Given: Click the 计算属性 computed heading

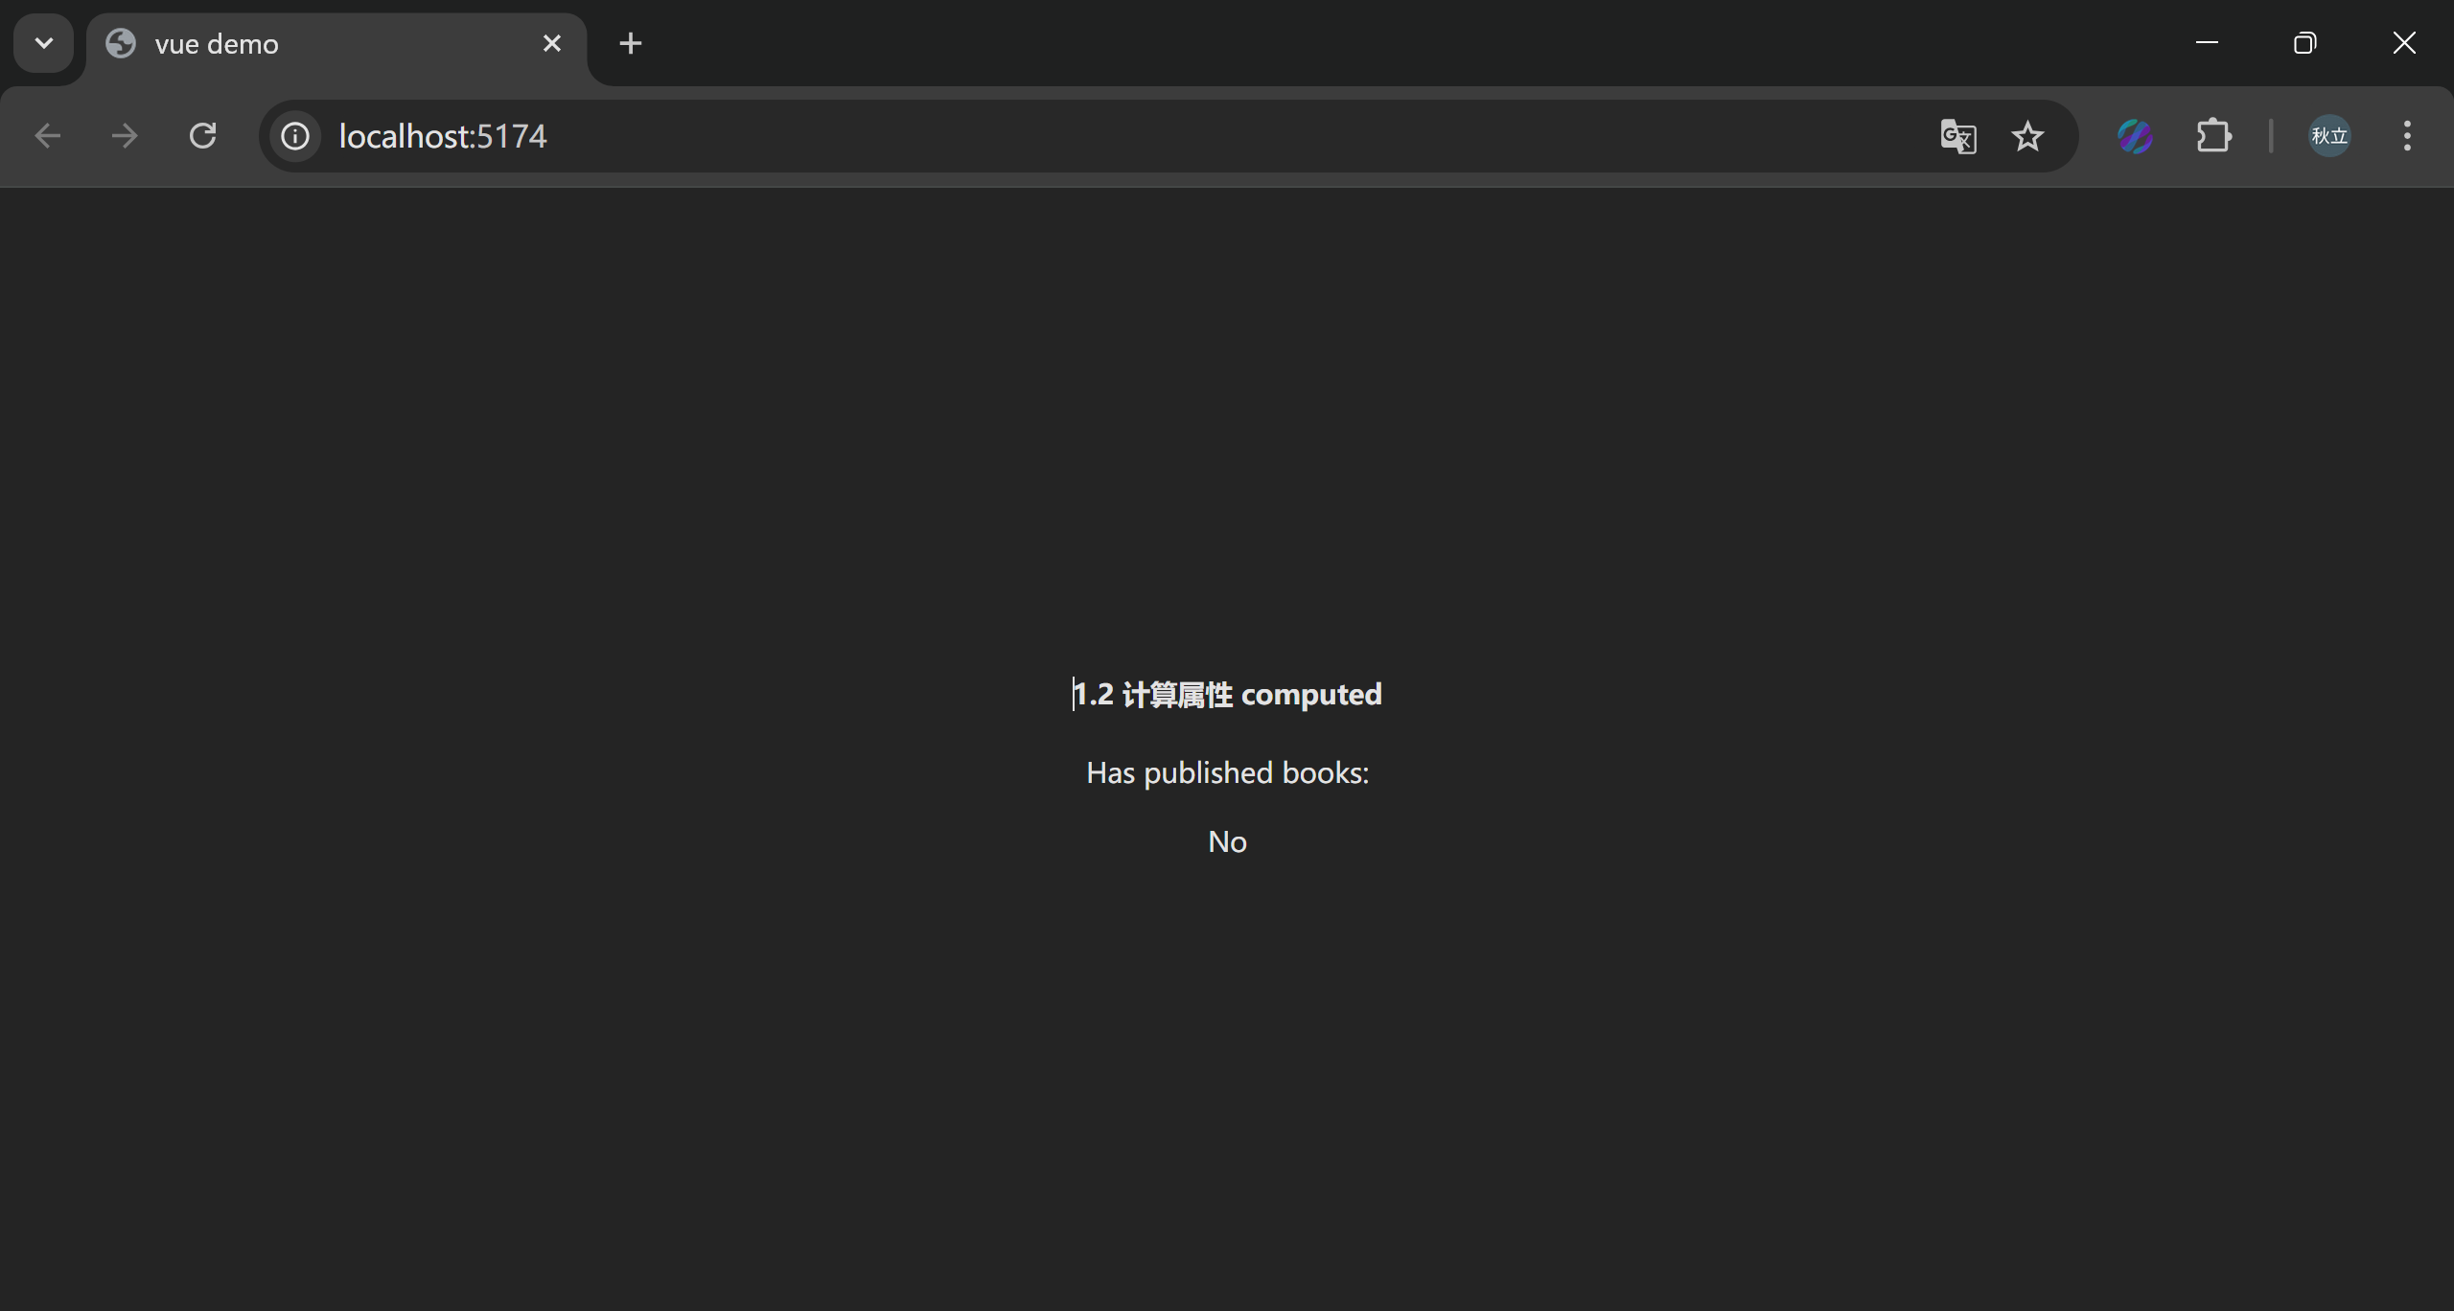Looking at the screenshot, I should 1227,694.
